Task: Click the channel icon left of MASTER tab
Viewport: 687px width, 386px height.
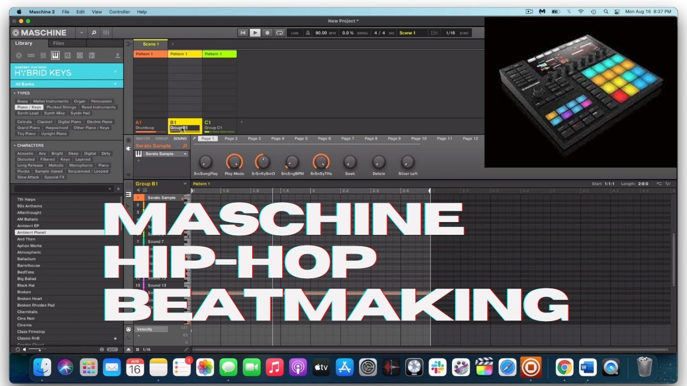Action: pyautogui.click(x=128, y=140)
